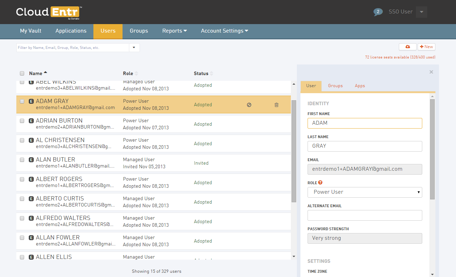Go to the Applications page
456x277 pixels.
(71, 31)
